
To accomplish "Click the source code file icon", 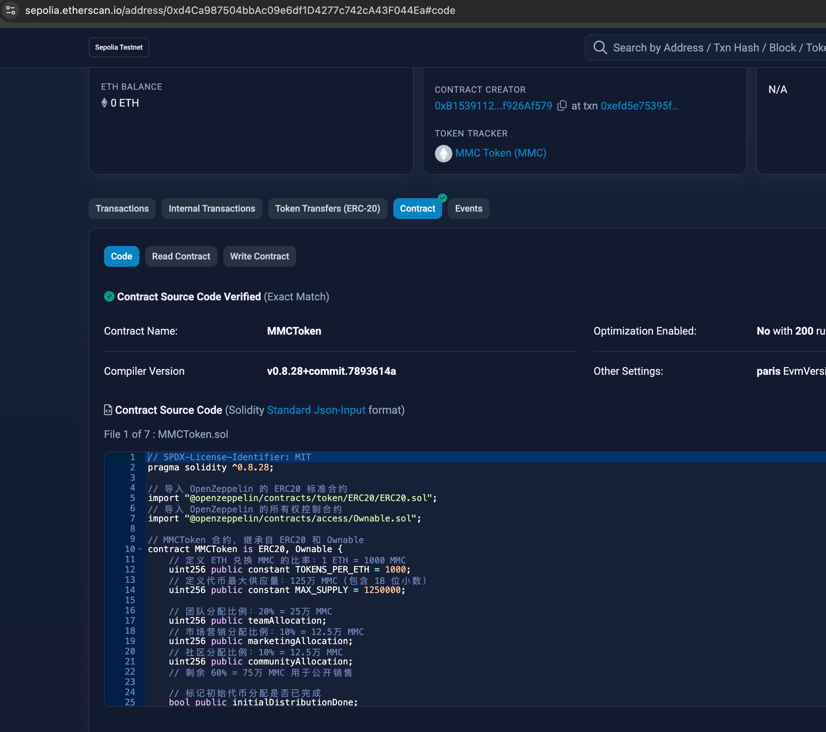I will coord(108,410).
